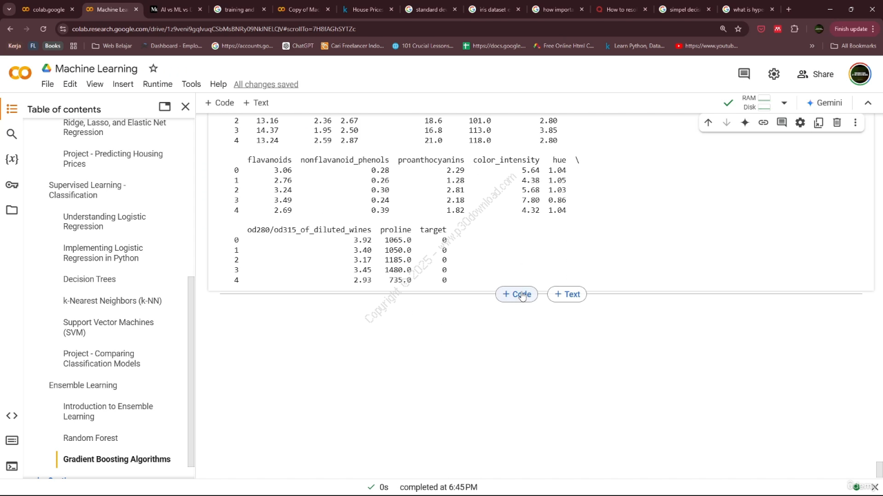Bookmark this page with star icon
883x496 pixels.
coord(738,29)
